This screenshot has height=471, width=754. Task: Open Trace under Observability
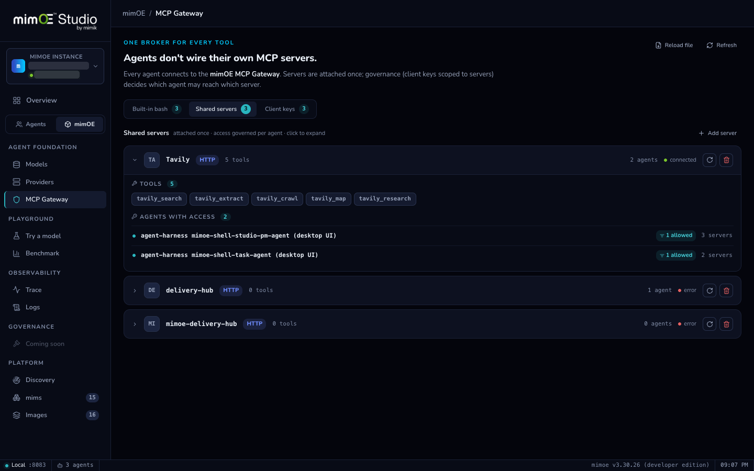pyautogui.click(x=55, y=290)
